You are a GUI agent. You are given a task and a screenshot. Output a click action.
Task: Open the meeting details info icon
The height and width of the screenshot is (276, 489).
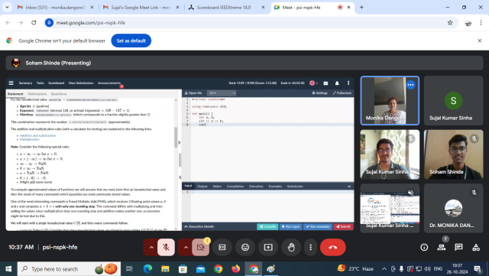coord(424,247)
